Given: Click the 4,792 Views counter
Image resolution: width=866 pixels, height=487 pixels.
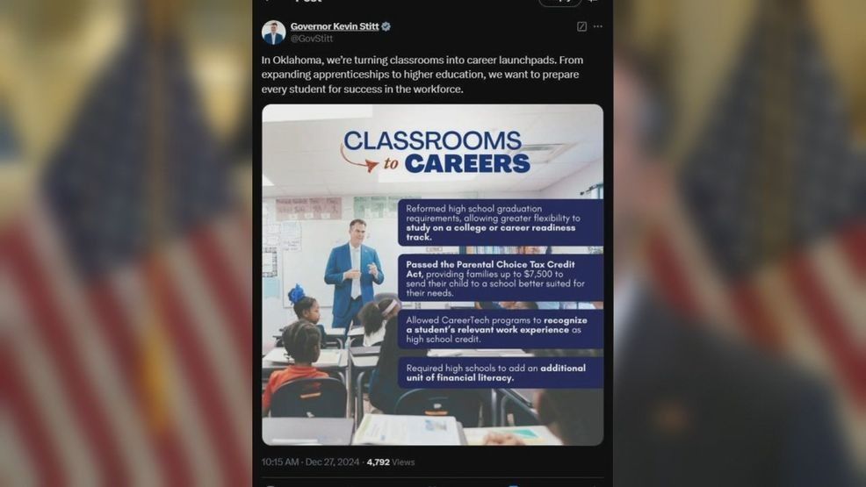Looking at the screenshot, I should click(x=391, y=462).
